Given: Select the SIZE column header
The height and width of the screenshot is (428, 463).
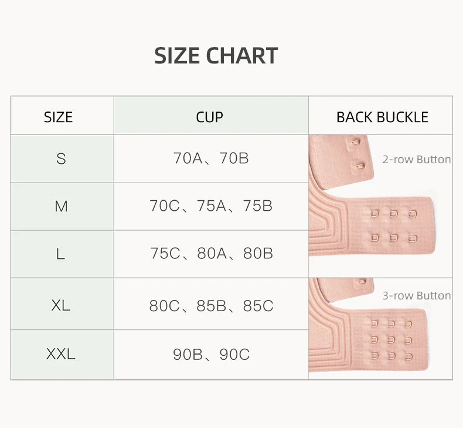Looking at the screenshot, I should click(58, 117).
